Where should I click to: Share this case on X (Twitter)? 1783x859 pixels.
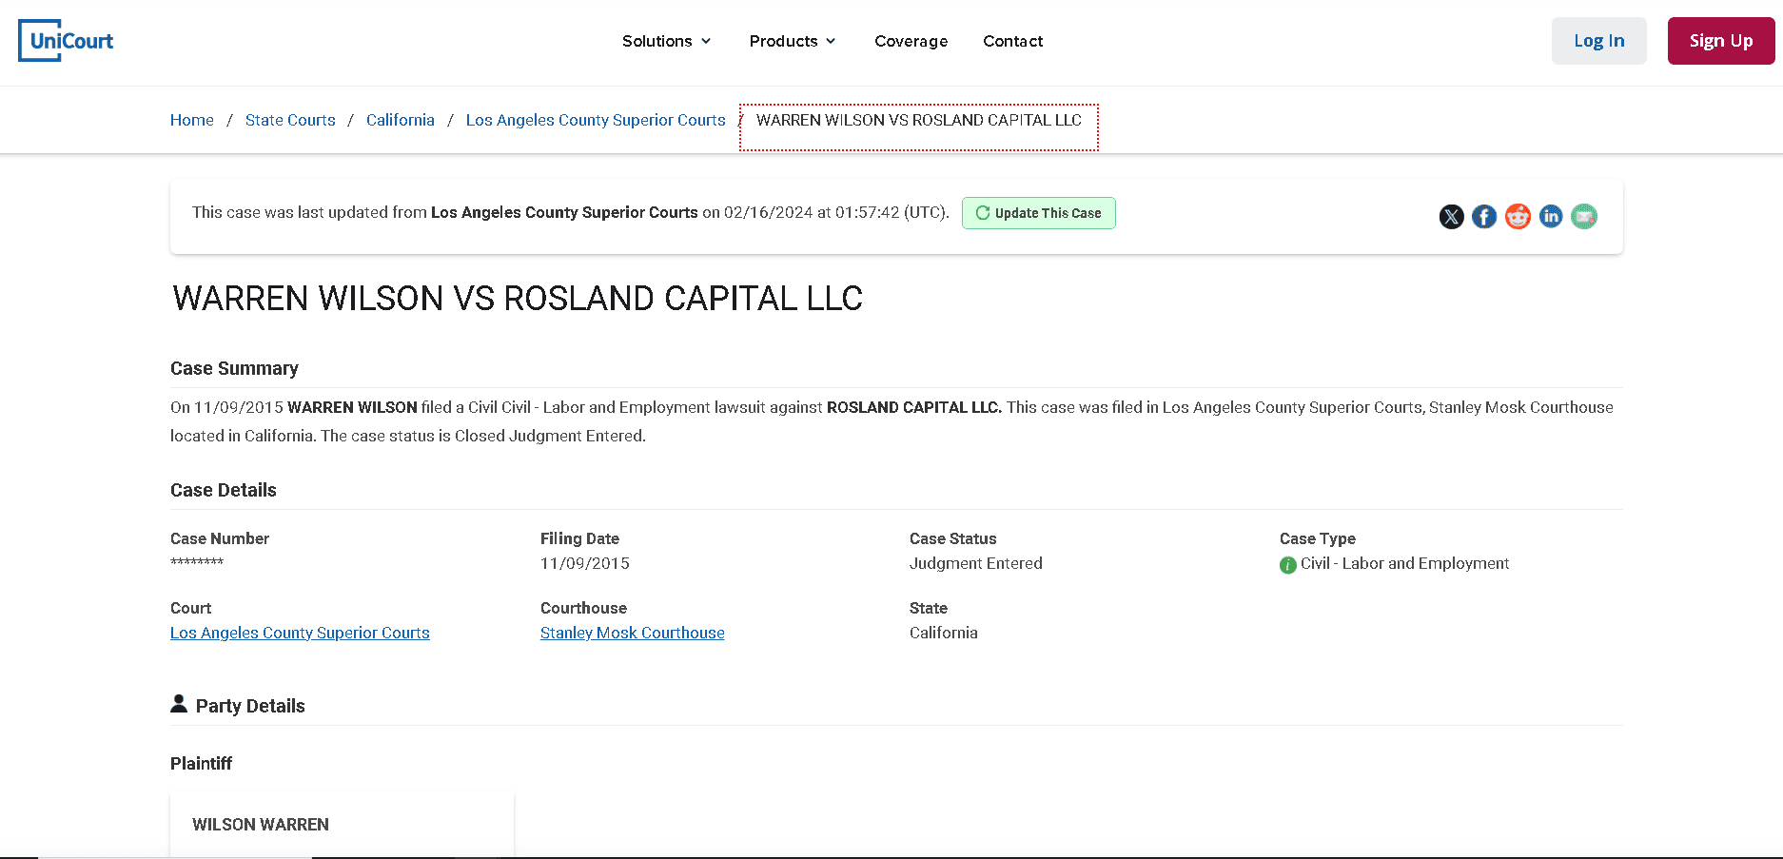[1451, 217]
